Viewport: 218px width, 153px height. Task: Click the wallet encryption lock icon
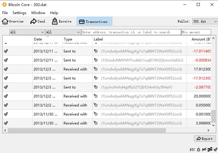[199, 149]
